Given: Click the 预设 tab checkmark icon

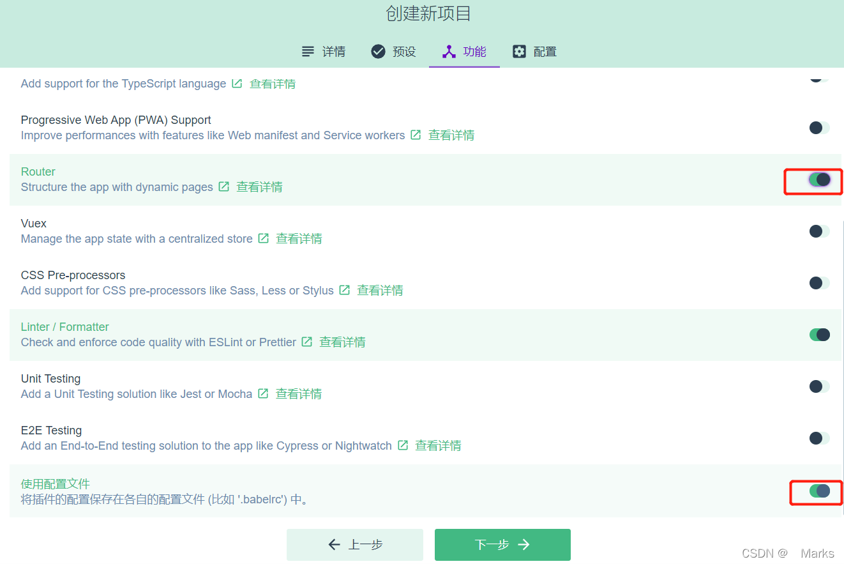Looking at the screenshot, I should (x=378, y=52).
